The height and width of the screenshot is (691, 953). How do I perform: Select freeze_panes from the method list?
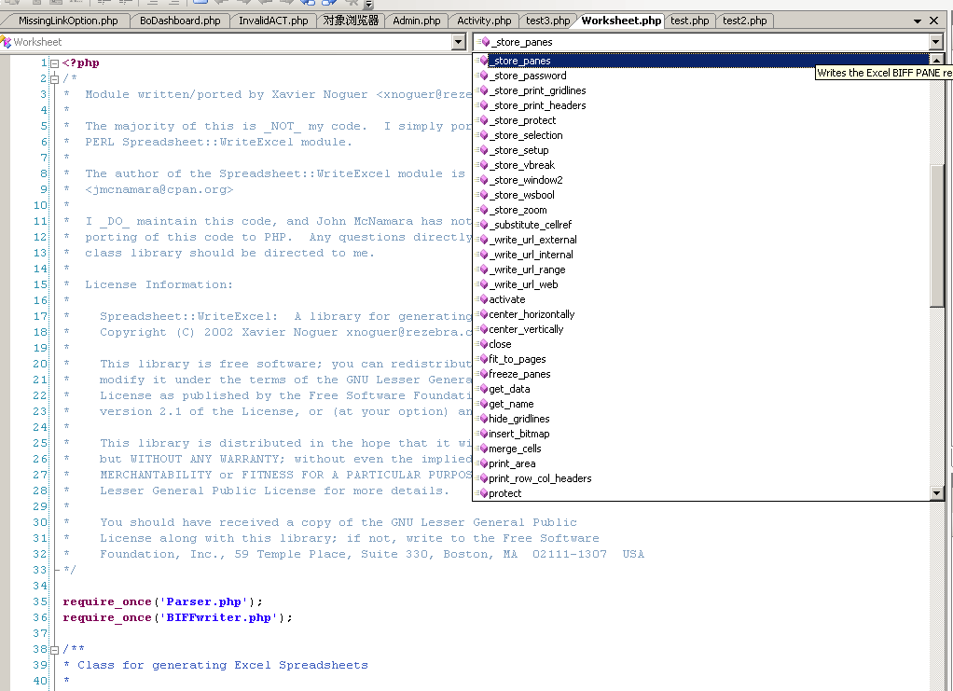[519, 374]
